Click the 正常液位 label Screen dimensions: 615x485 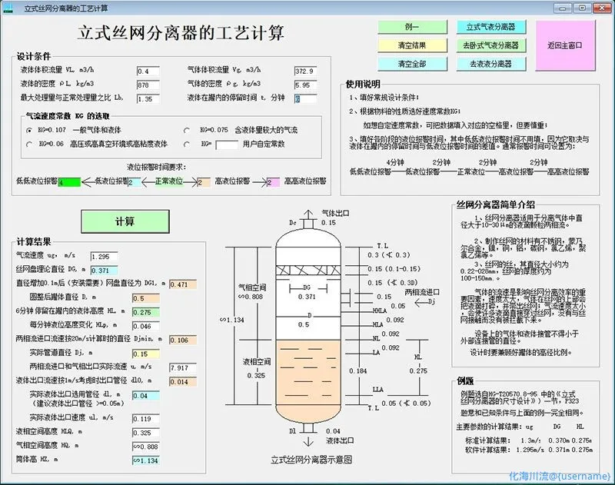point(169,181)
